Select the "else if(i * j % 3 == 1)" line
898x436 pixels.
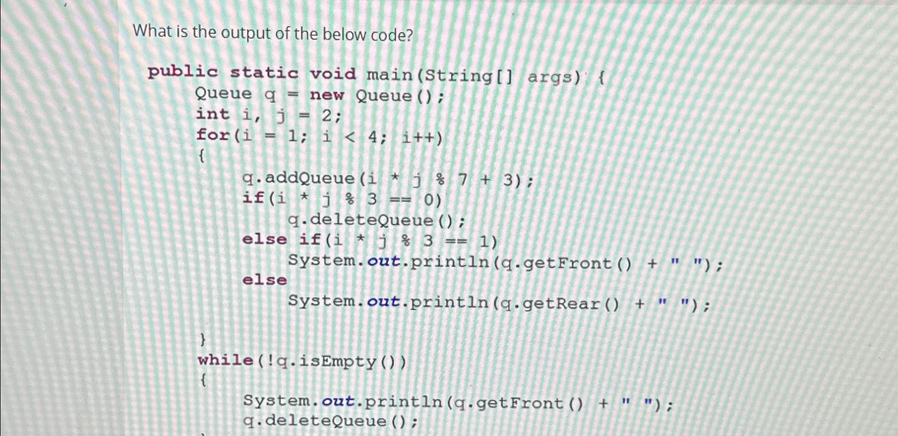point(370,241)
